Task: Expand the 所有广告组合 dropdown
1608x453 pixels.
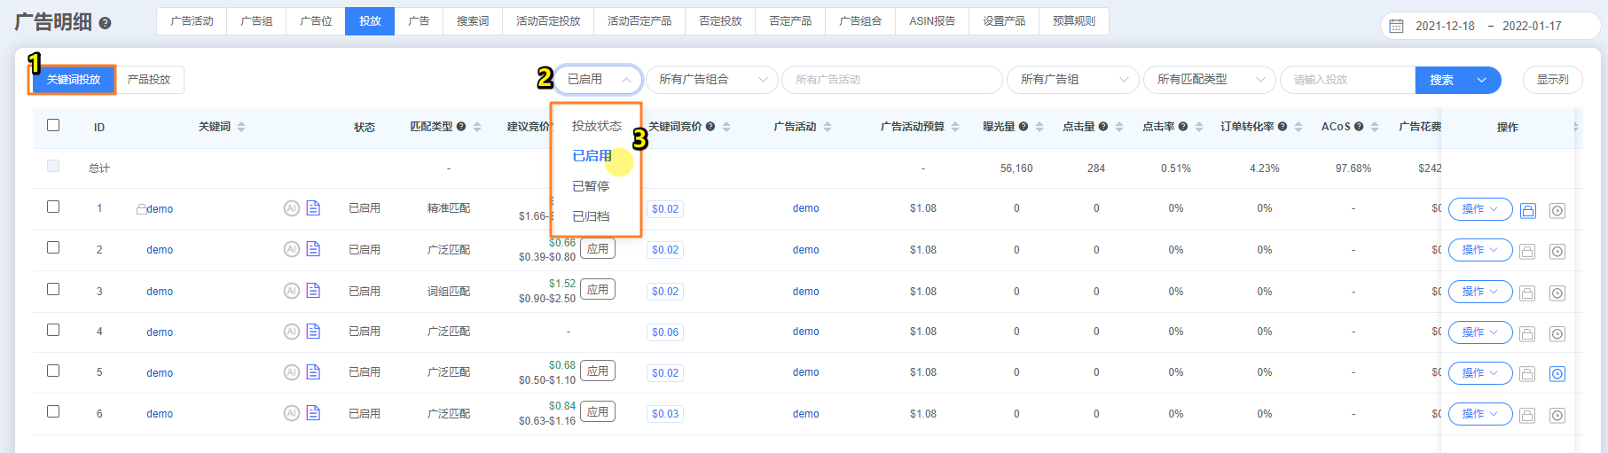Action: pyautogui.click(x=711, y=80)
